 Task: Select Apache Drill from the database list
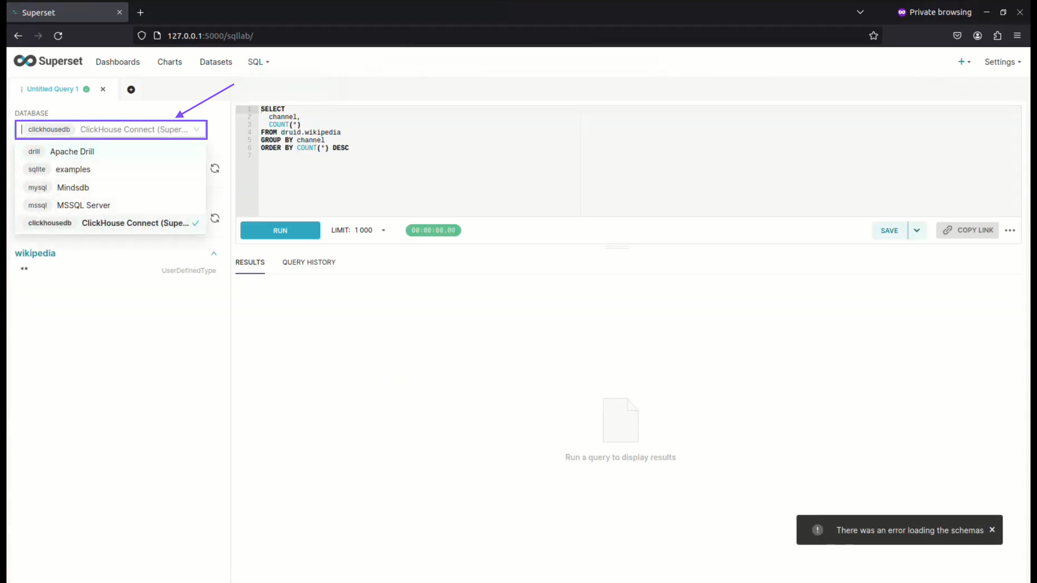tap(72, 151)
